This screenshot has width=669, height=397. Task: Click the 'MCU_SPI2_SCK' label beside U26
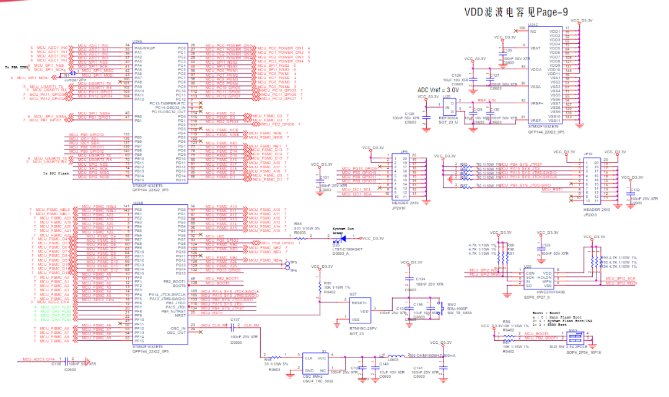[621, 279]
